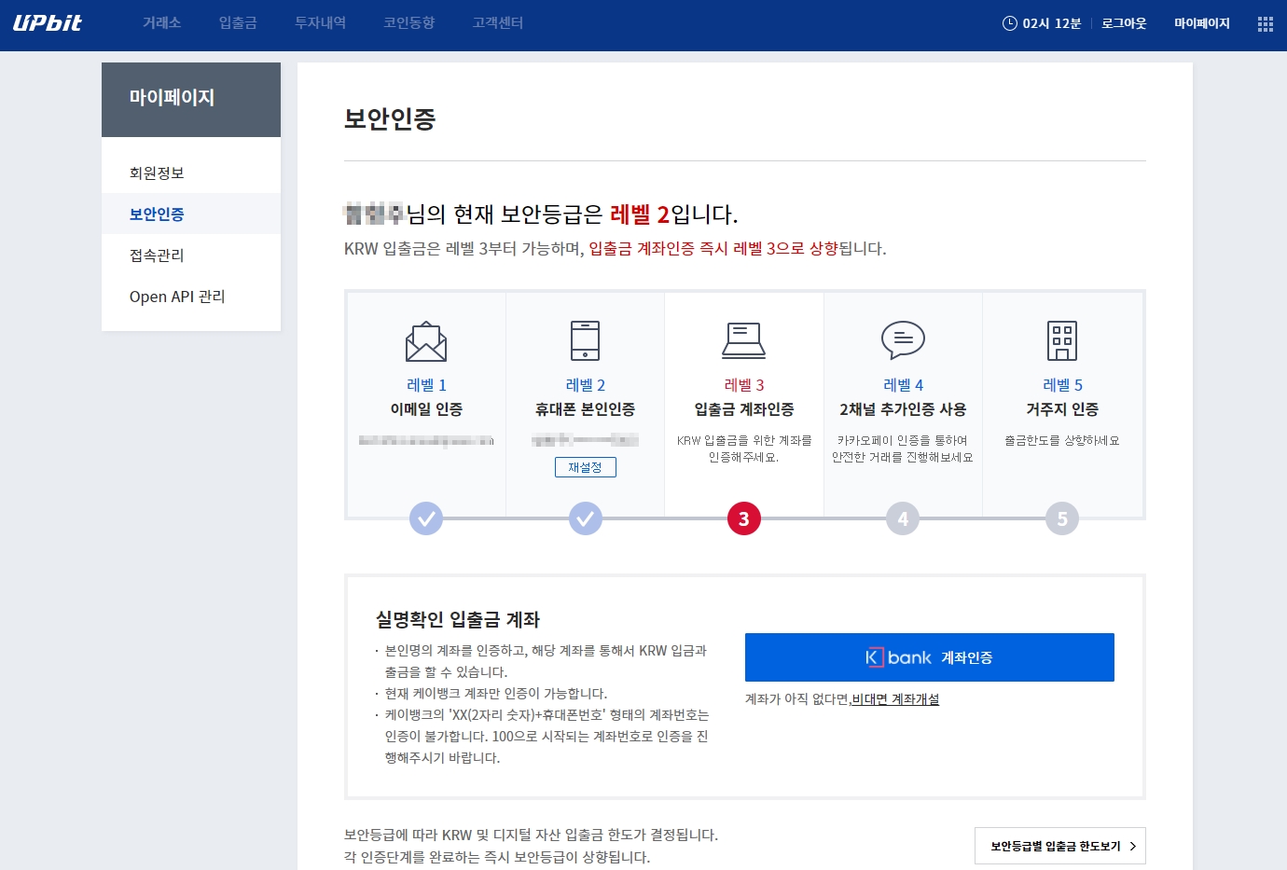Select the red step 3 circle
Image resolution: width=1287 pixels, height=870 pixels.
[x=744, y=518]
